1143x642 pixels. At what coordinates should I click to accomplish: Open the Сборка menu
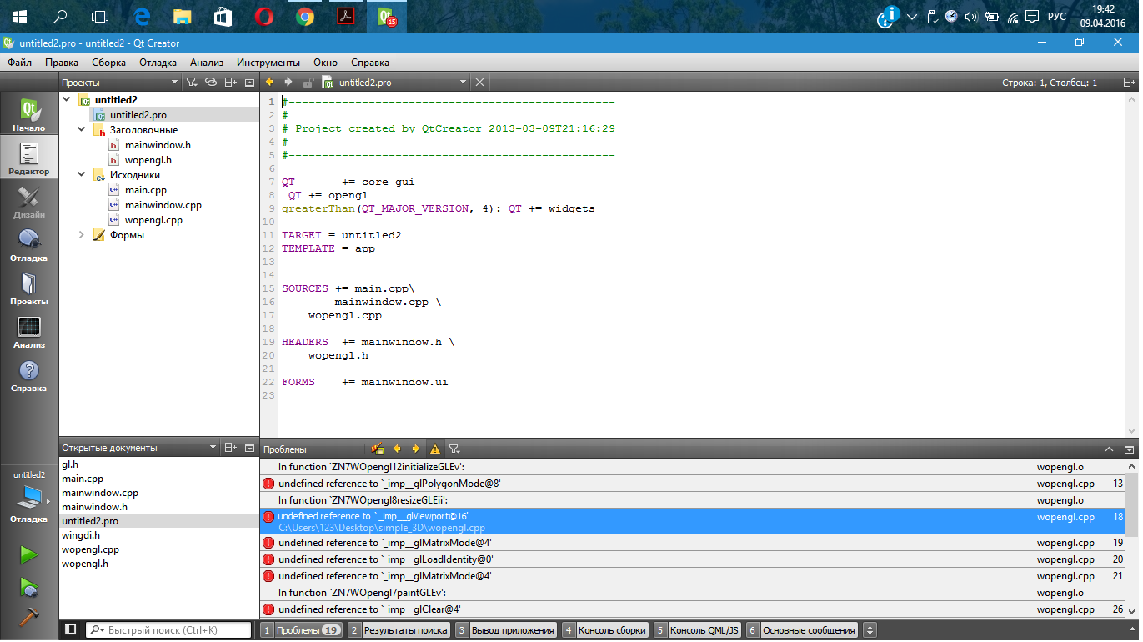pyautogui.click(x=108, y=62)
